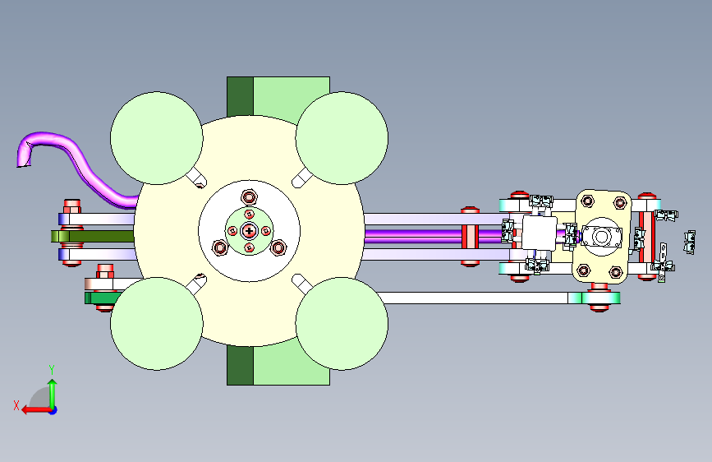Select the top-left light green round disk
The height and width of the screenshot is (462, 712).
157,138
